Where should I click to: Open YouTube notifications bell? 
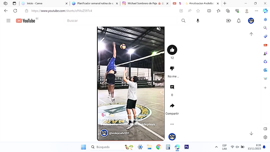click(239, 21)
